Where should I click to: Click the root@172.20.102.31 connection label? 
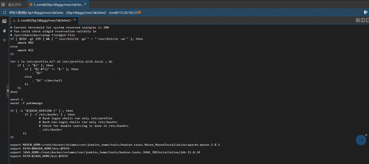tap(123, 12)
